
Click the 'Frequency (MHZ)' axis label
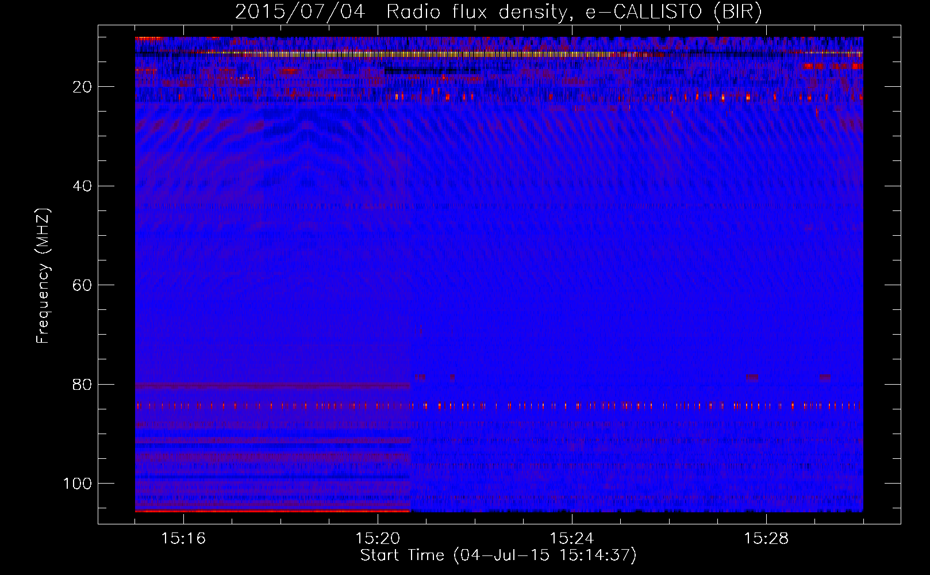click(x=44, y=276)
